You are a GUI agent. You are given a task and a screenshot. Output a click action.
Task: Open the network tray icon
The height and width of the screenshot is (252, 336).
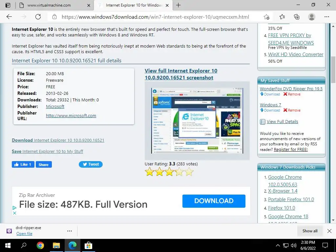(x=286, y=245)
